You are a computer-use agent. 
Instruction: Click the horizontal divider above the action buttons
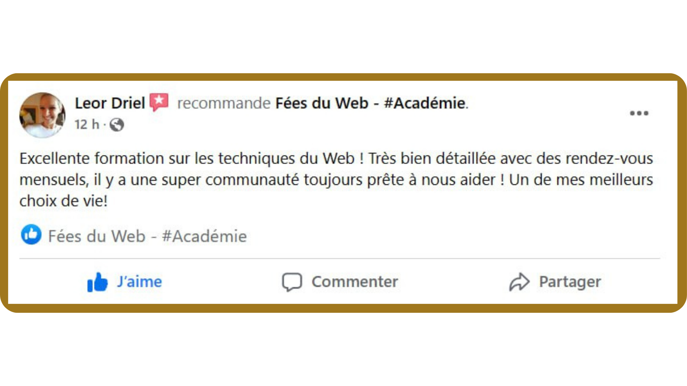click(x=339, y=258)
